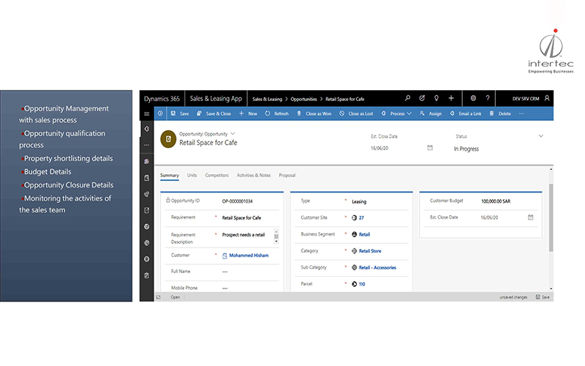Click the scroll down arrow of form scrollbar
This screenshot has height=366, width=585.
551,288
